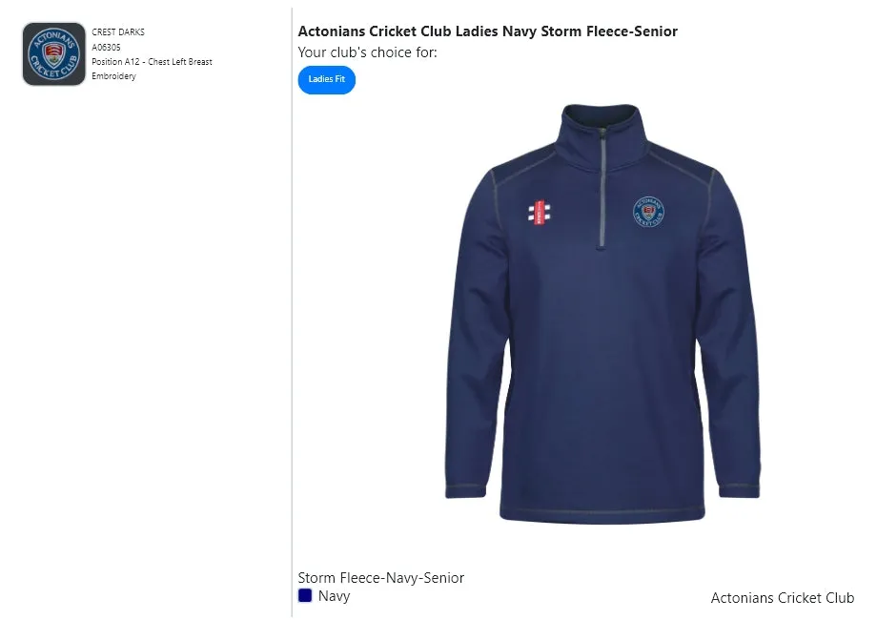The height and width of the screenshot is (620, 877).
Task: Select the A06305 code text
Action: [106, 47]
